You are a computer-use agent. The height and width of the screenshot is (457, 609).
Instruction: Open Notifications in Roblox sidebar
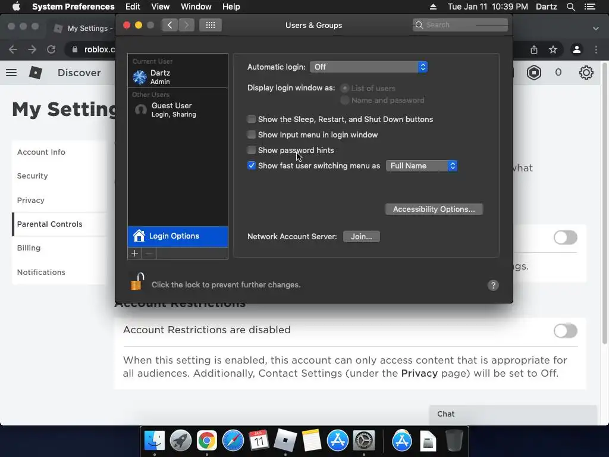point(41,272)
